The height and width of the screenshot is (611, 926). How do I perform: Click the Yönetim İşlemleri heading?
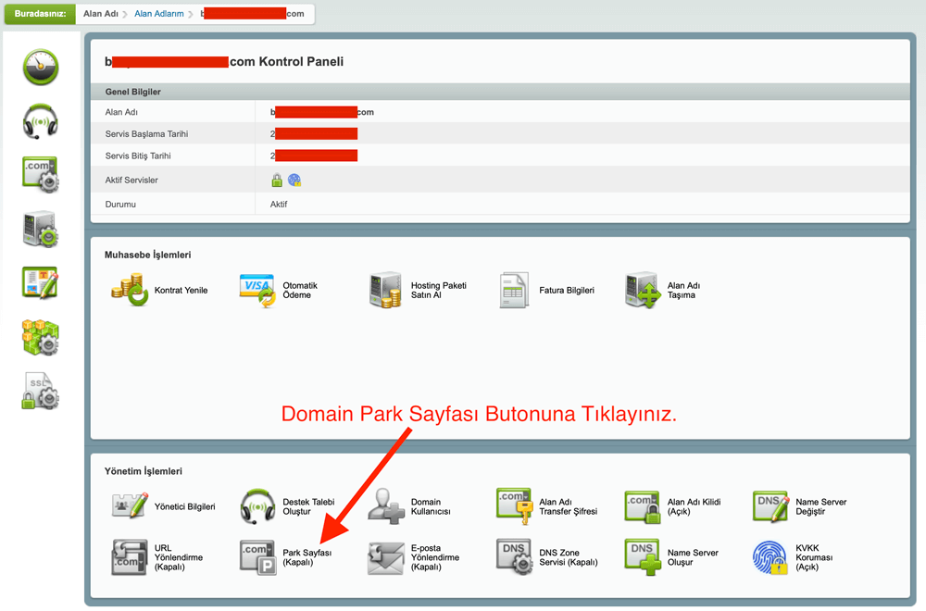tap(144, 471)
